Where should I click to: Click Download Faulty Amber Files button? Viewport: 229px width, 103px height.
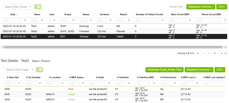(x=165, y=70)
